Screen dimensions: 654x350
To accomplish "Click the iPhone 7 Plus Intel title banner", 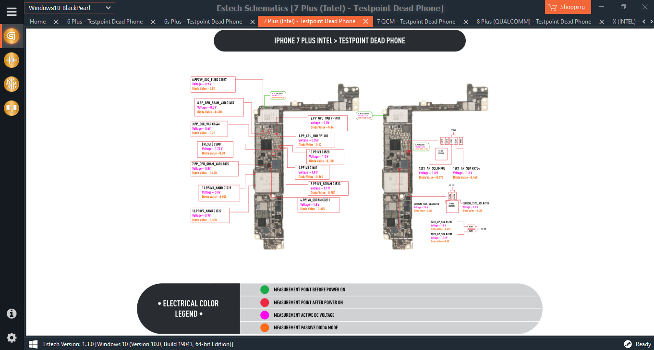I will coord(339,41).
